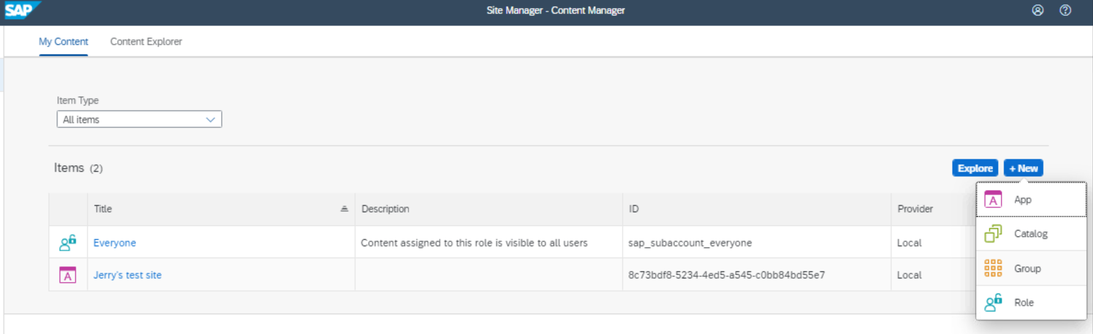The height and width of the screenshot is (334, 1093).
Task: Open the Everyone role link
Action: click(115, 243)
